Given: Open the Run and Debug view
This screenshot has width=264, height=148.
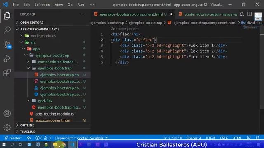Looking at the screenshot, I should [x=7, y=59].
